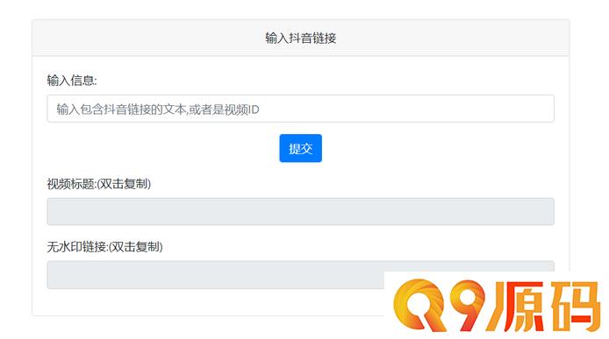This screenshot has height=339, width=609.
Task: Click the 无水印链接 label text
Action: point(77,246)
